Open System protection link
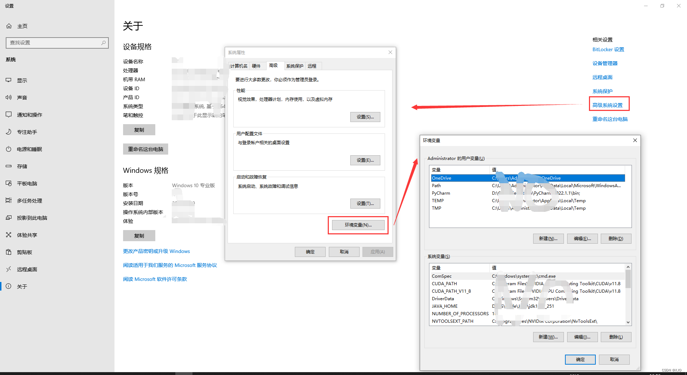Viewport: 687px width, 375px height. (x=603, y=91)
